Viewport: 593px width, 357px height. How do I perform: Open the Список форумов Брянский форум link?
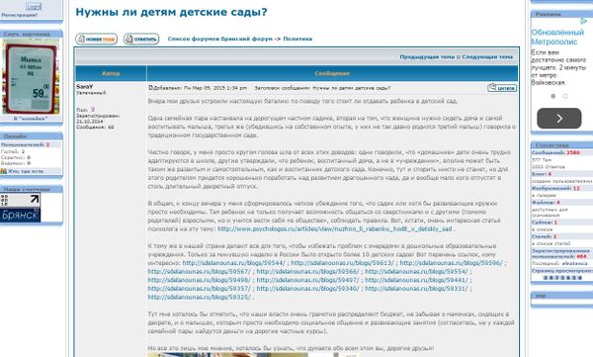(219, 39)
